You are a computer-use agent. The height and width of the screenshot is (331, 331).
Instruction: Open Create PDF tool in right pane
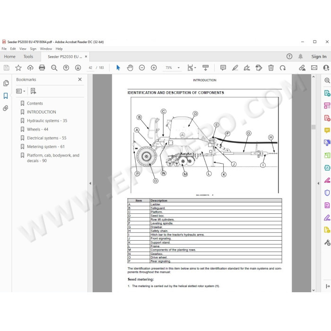coord(327,118)
